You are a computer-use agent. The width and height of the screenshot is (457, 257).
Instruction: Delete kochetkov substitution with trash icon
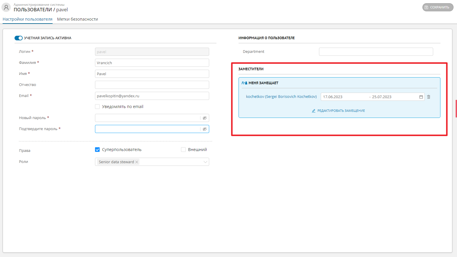[x=429, y=97]
